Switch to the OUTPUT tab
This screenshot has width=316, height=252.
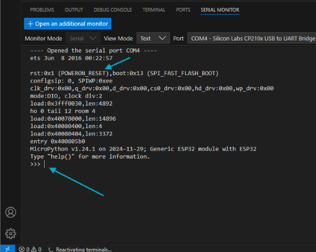[73, 9]
